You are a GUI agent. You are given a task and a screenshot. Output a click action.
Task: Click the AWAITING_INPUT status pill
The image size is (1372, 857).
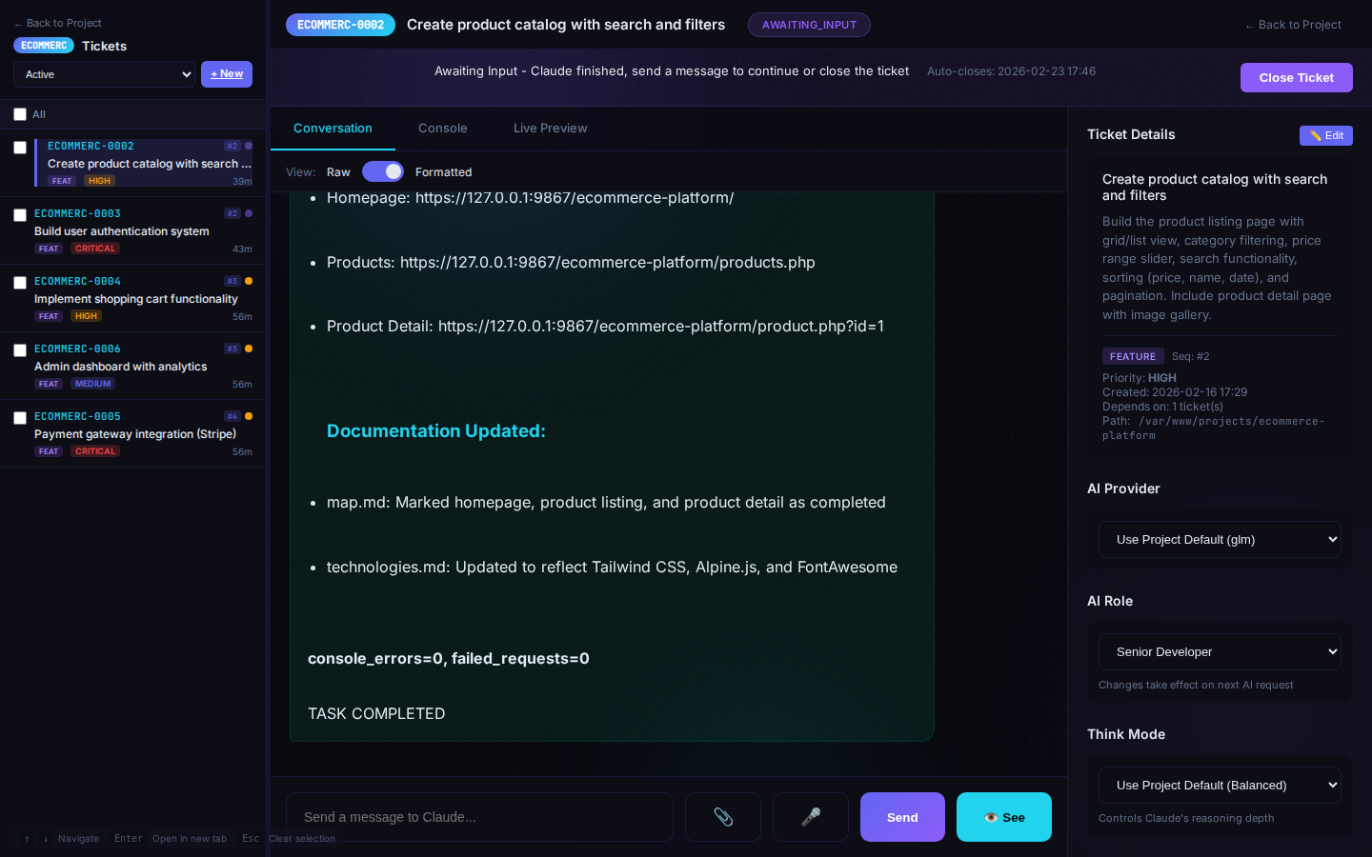[x=809, y=25]
